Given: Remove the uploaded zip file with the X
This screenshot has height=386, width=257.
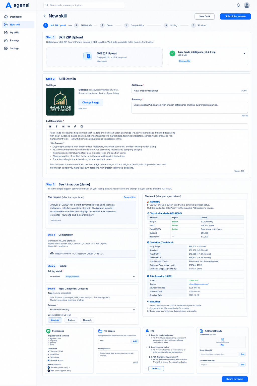Looking at the screenshot, I should click(x=244, y=54).
